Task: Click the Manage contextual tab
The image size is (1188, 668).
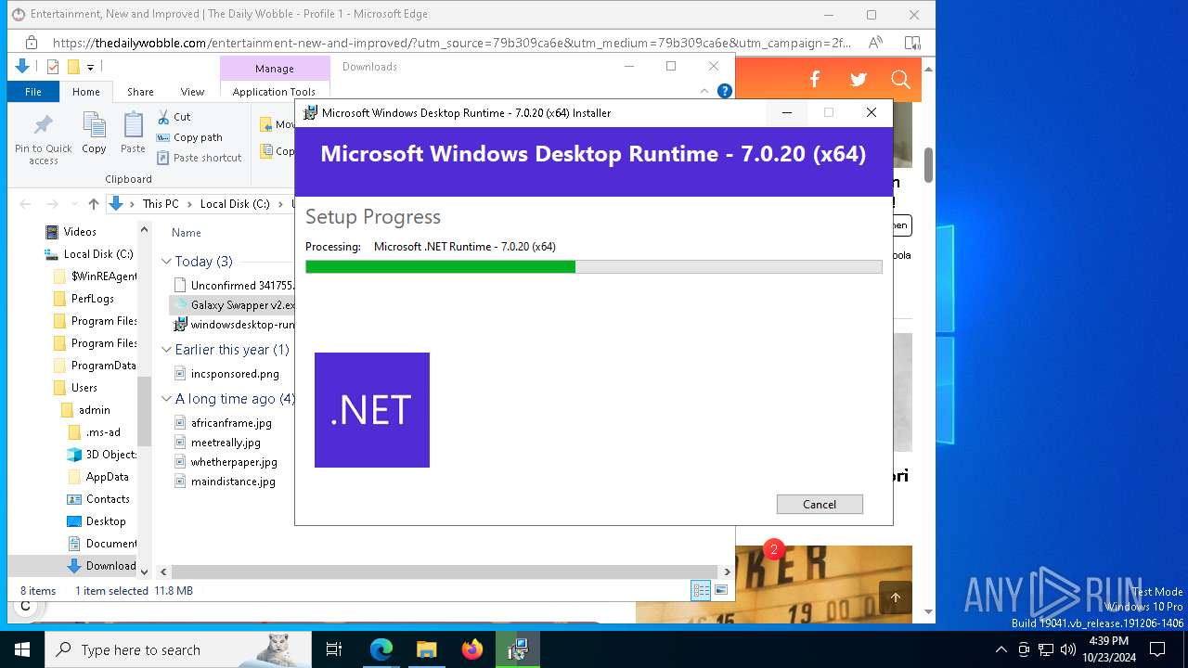Action: click(275, 69)
